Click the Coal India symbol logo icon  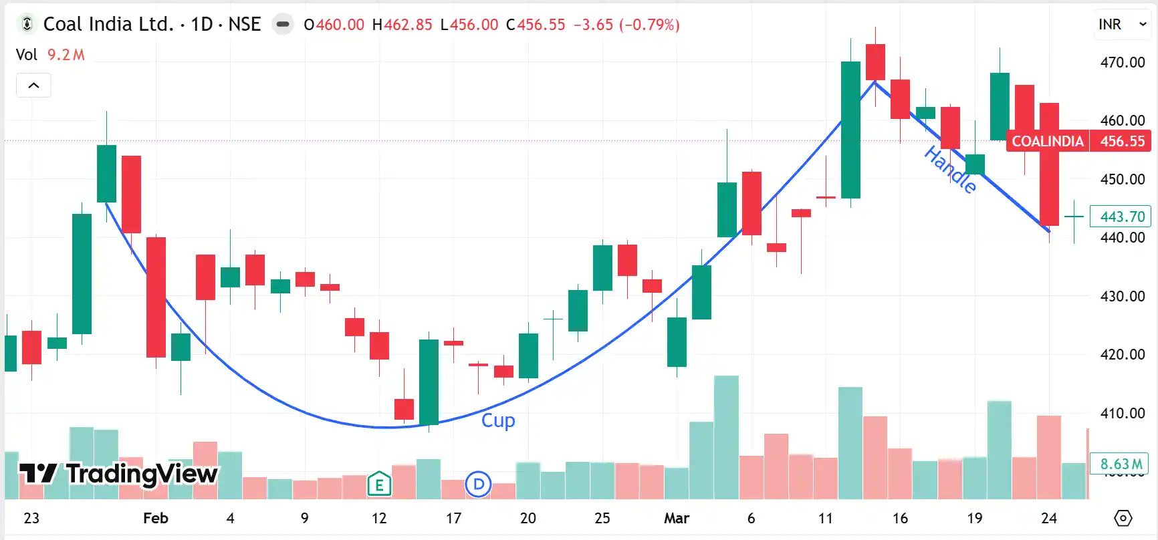click(x=27, y=25)
